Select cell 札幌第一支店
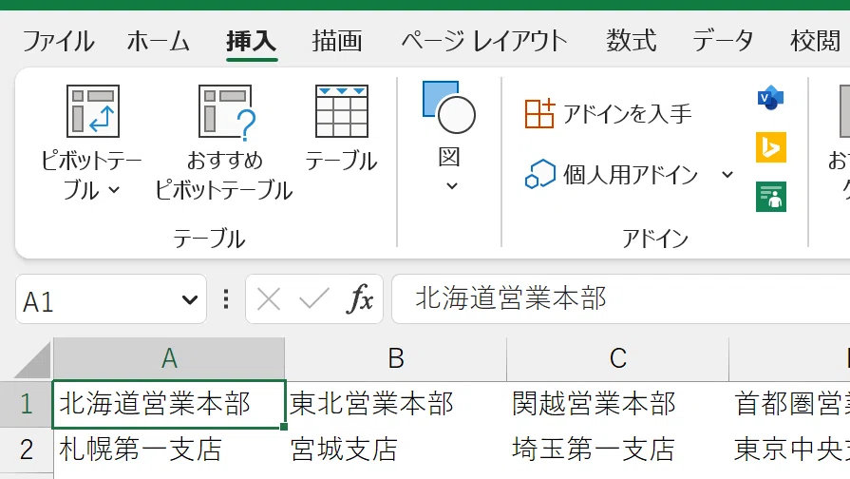This screenshot has height=479, width=850. tap(169, 450)
